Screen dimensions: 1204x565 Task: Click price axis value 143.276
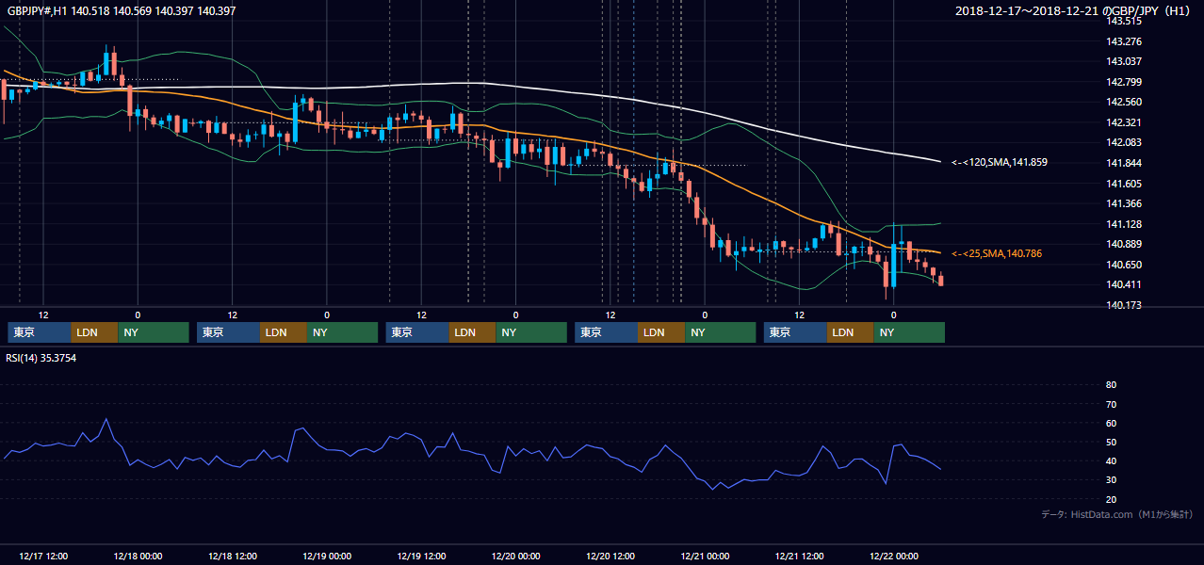click(x=1124, y=41)
